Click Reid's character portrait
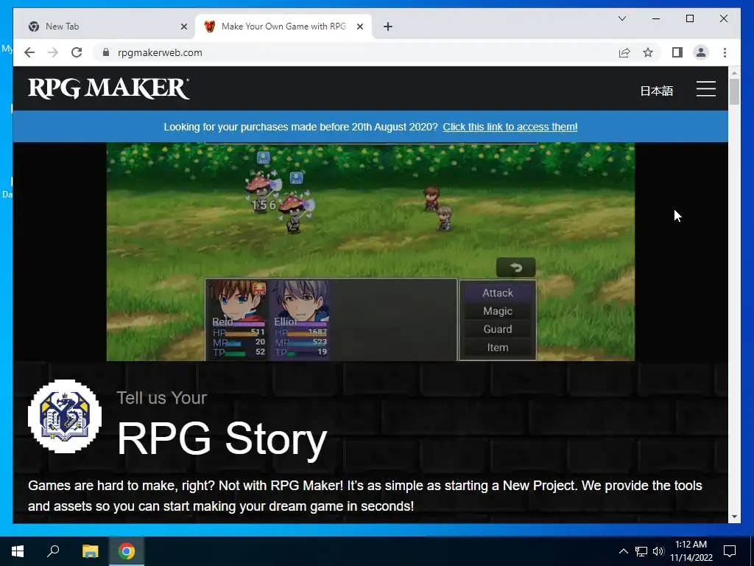The image size is (754, 566). (237, 301)
